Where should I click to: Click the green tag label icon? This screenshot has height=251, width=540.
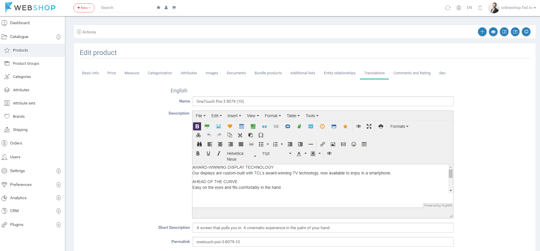(x=299, y=126)
